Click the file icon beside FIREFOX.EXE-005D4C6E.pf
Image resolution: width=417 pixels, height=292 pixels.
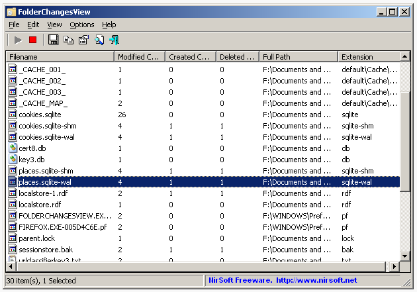[13, 227]
